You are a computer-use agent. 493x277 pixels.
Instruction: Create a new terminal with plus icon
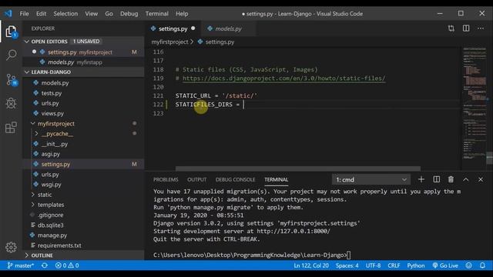pos(421,179)
